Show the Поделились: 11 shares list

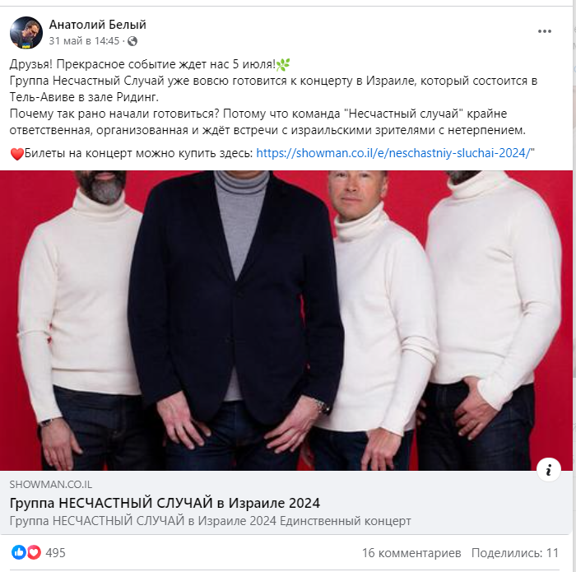coord(515,552)
